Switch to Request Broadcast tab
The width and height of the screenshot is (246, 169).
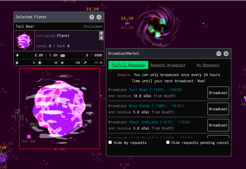click(x=168, y=65)
